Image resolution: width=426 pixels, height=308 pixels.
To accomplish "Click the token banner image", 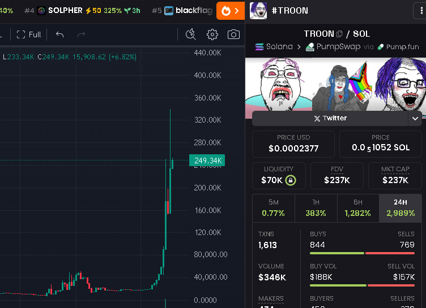I will click(x=335, y=84).
